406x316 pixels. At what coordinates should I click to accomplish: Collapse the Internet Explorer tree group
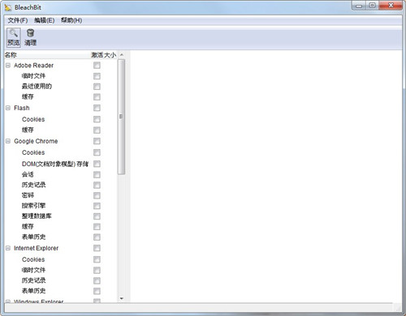pyautogui.click(x=8, y=248)
